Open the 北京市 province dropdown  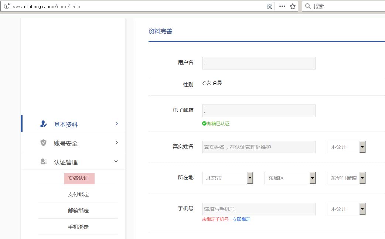250,178
